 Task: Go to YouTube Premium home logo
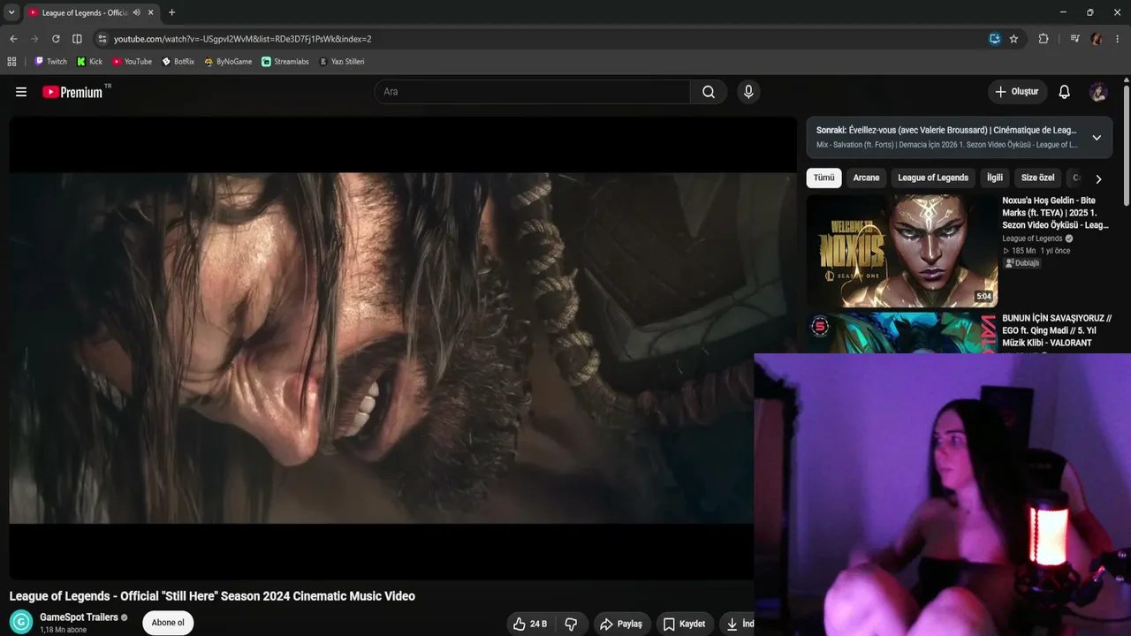click(72, 92)
